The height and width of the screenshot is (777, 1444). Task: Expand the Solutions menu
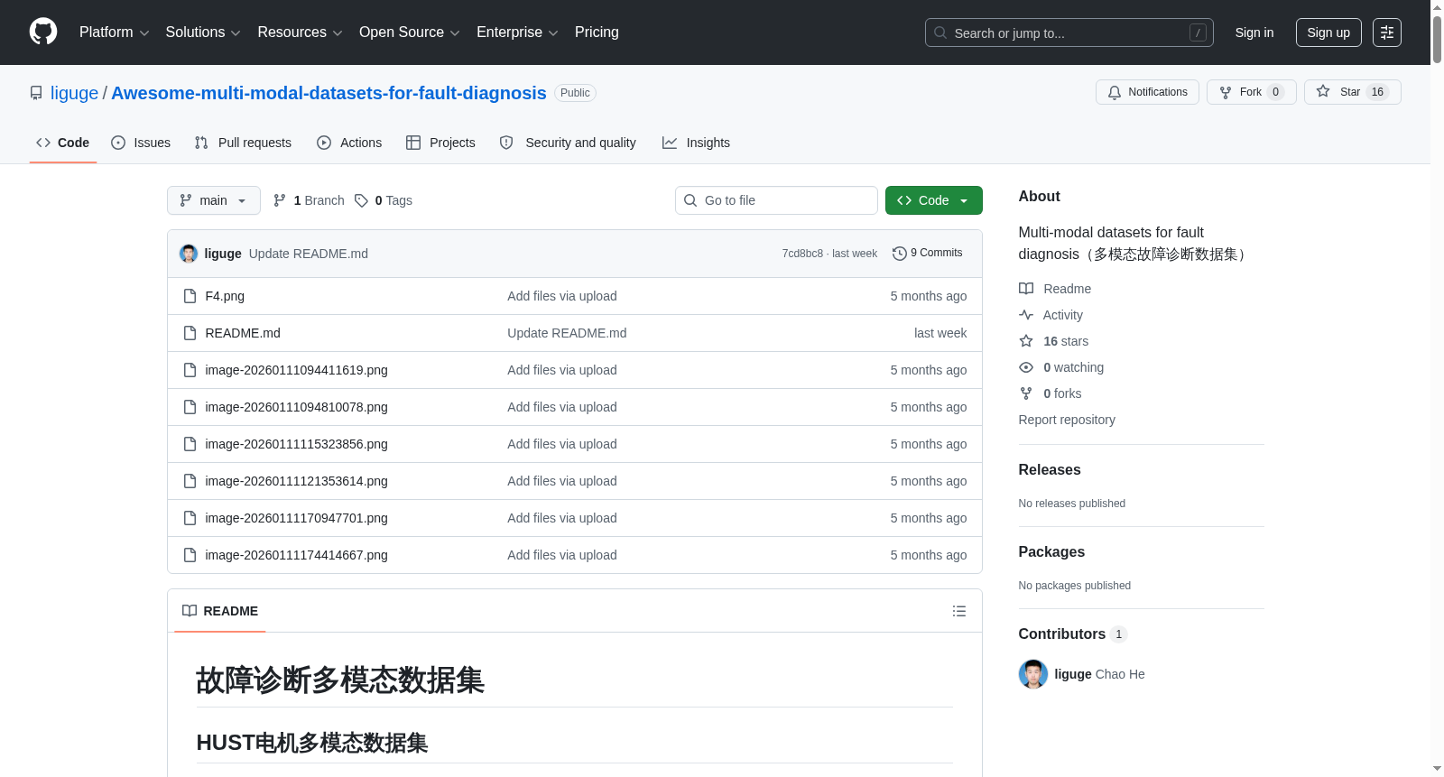coord(203,32)
